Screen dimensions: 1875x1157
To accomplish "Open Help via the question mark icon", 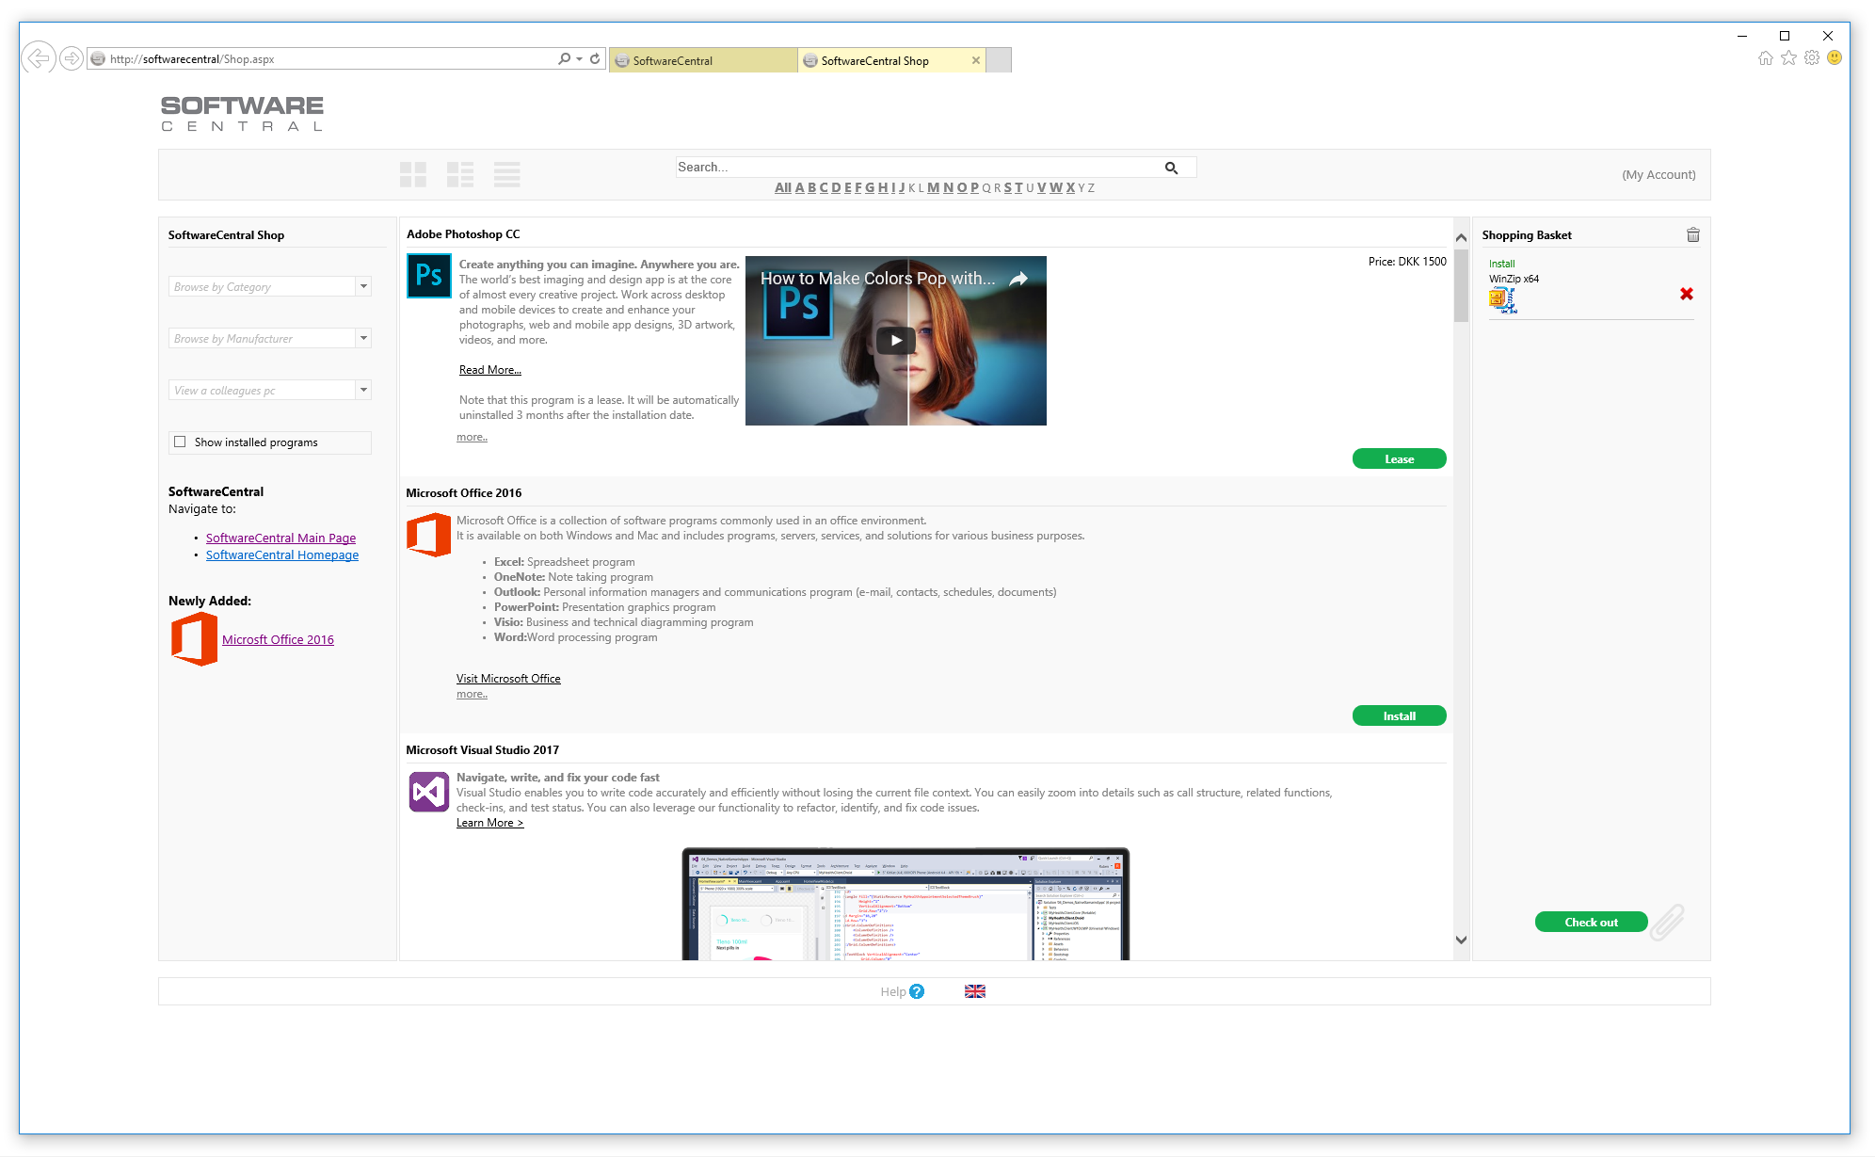I will 915,991.
